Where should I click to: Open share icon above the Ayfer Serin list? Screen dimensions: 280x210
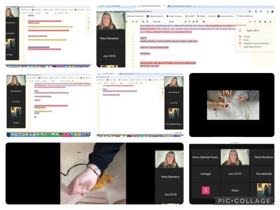270,22
